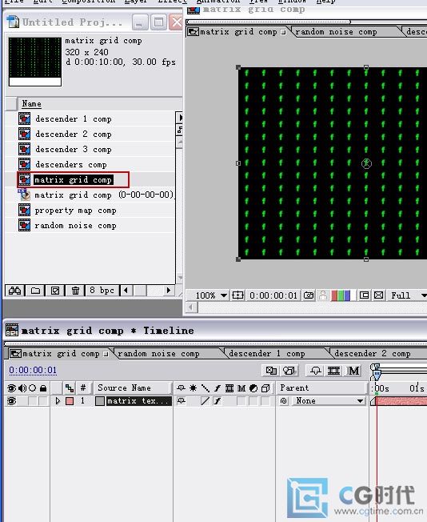The width and height of the screenshot is (427, 522).
Task: Toggle solo box for matrix tex layer
Action: click(33, 401)
